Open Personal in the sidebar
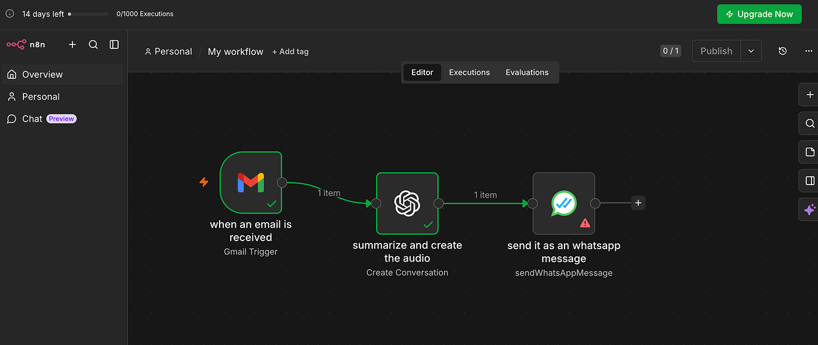This screenshot has width=818, height=345. [63, 97]
